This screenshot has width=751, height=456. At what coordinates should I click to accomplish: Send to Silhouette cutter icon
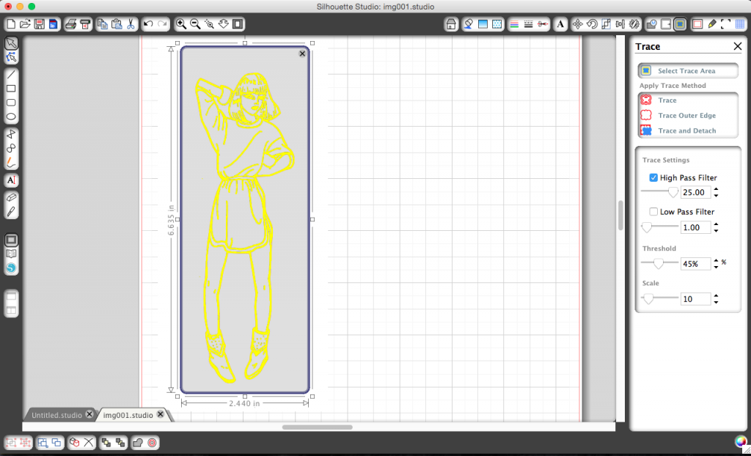click(x=85, y=24)
